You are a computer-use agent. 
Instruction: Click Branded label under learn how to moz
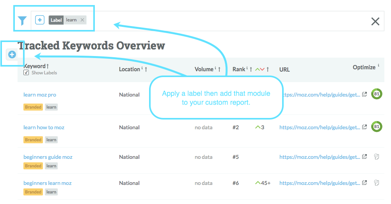tap(33, 140)
